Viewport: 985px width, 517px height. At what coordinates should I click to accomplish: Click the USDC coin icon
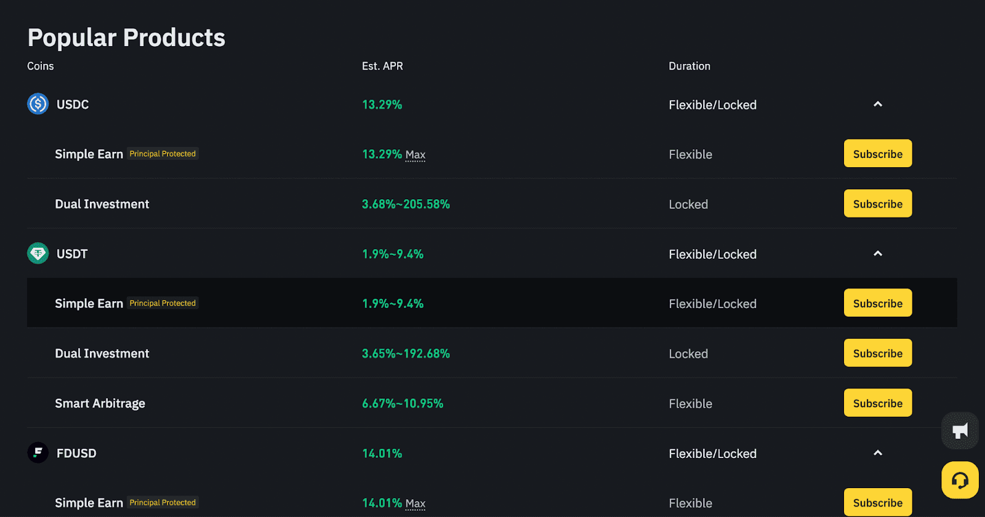click(x=37, y=104)
